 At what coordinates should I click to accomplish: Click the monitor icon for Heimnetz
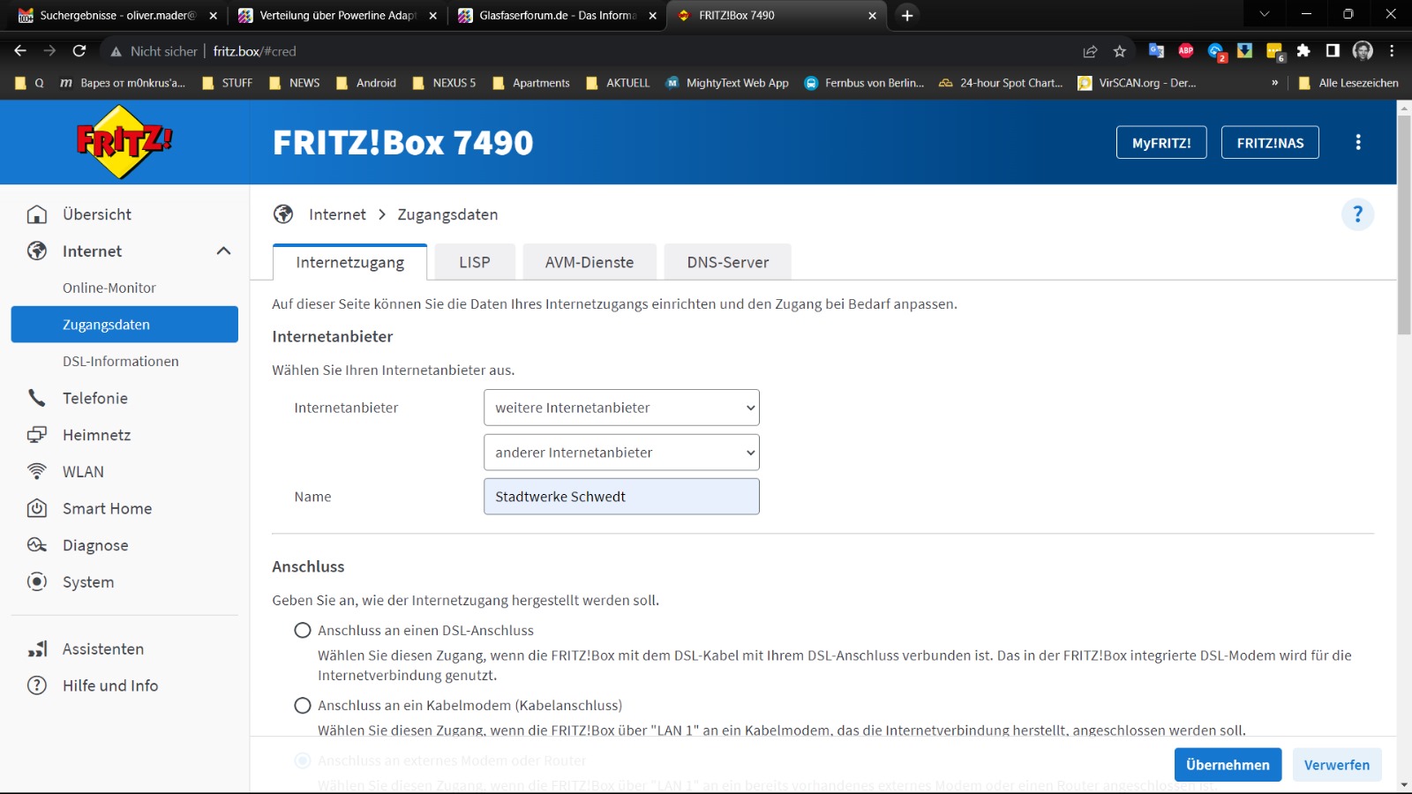[x=37, y=435]
